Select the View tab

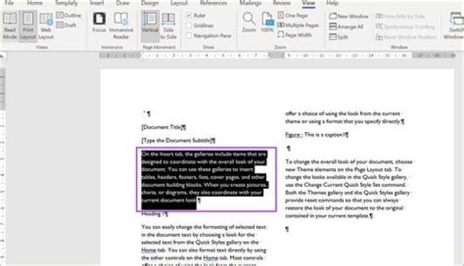308,3
